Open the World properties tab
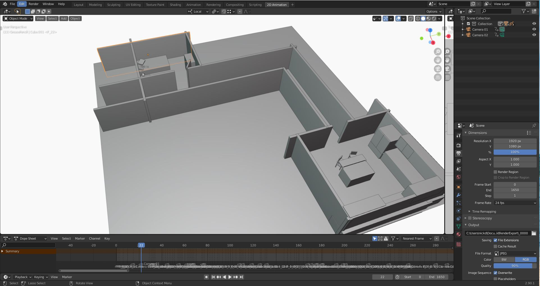The width and height of the screenshot is (540, 286). point(459,177)
